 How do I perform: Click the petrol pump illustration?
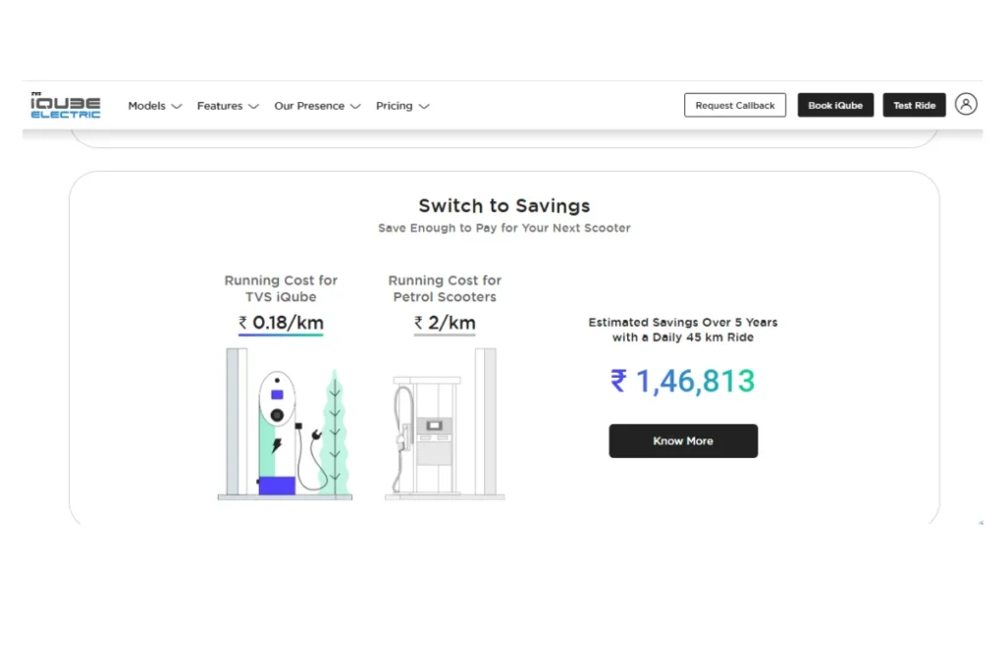pyautogui.click(x=445, y=424)
